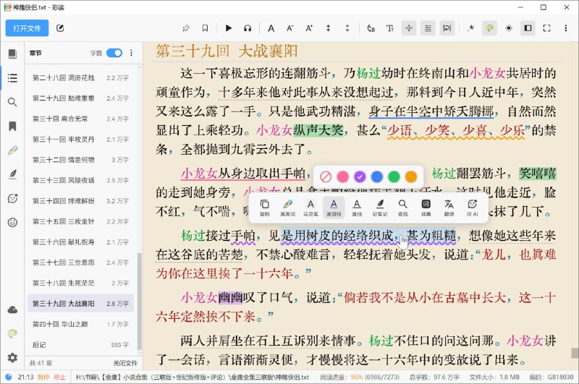
Task: Enter fullscreen mode with the corners icon
Action: pyautogui.click(x=547, y=28)
